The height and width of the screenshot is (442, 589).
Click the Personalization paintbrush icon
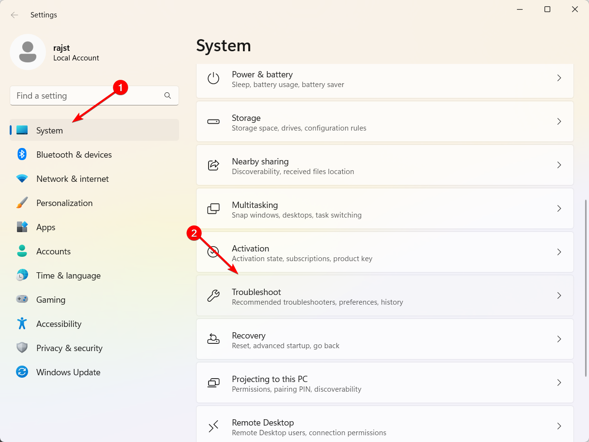[22, 203]
